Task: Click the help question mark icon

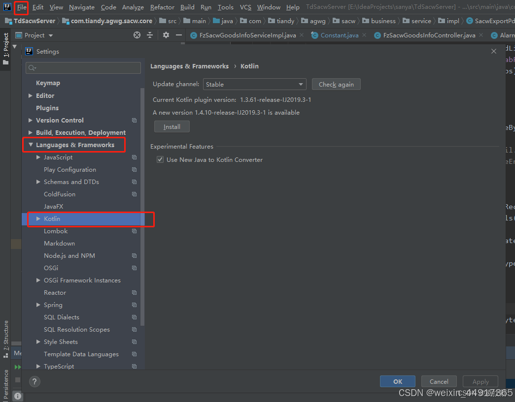Action: click(x=34, y=381)
